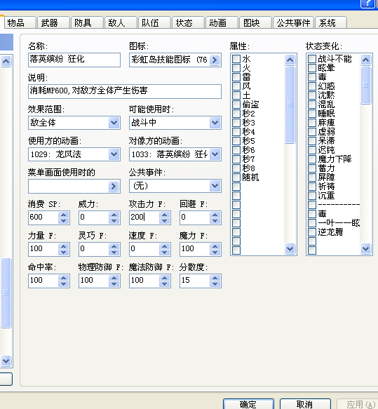The height and width of the screenshot is (409, 378).
Task: Click the 状态变化 list scrollbar thumb
Action: click(366, 85)
